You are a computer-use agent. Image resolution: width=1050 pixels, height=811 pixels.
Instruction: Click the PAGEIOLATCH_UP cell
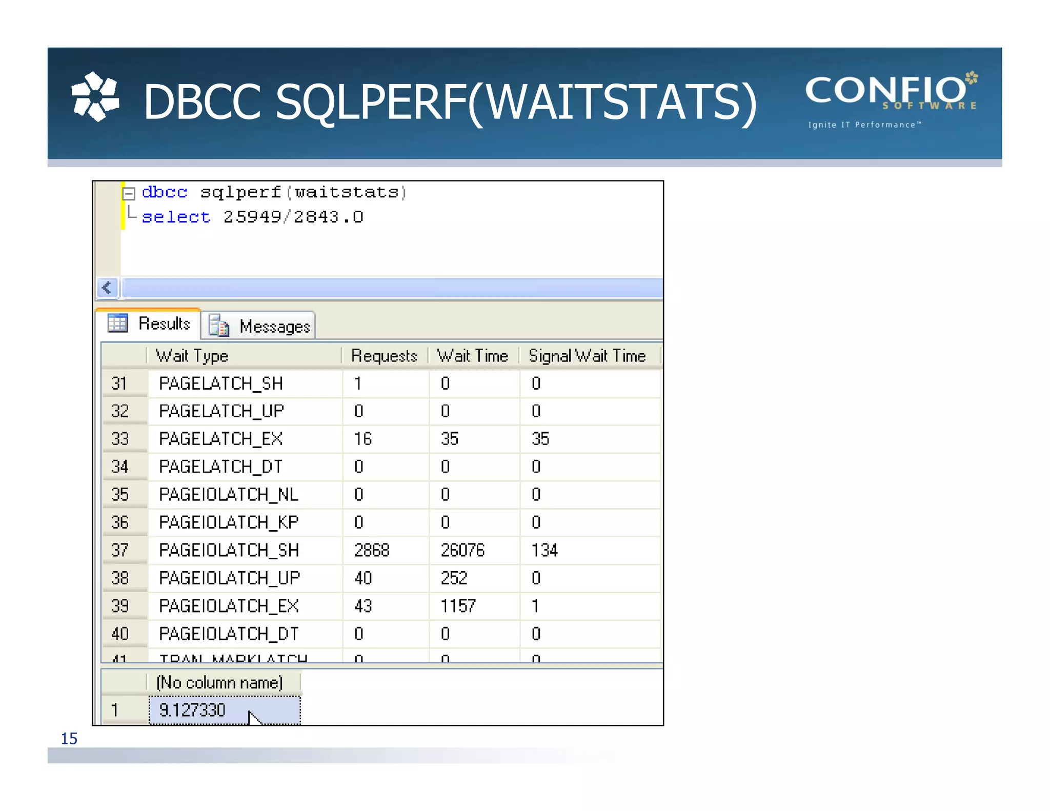pos(245,578)
